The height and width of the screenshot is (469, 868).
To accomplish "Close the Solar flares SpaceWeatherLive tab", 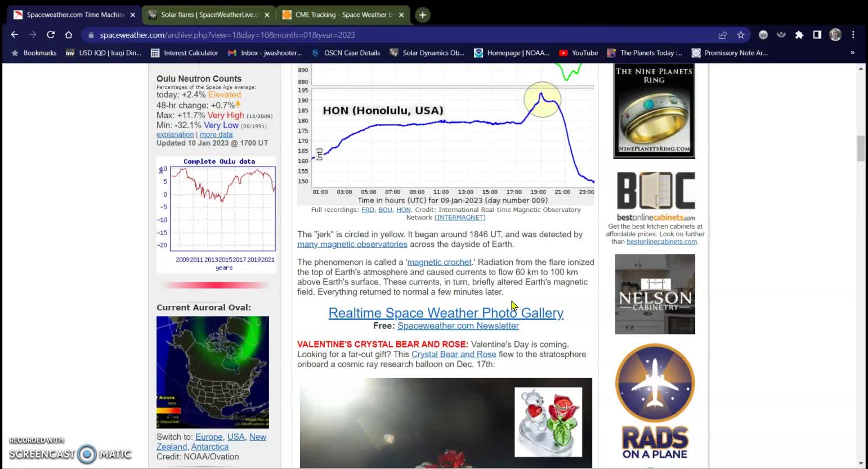I will (267, 15).
